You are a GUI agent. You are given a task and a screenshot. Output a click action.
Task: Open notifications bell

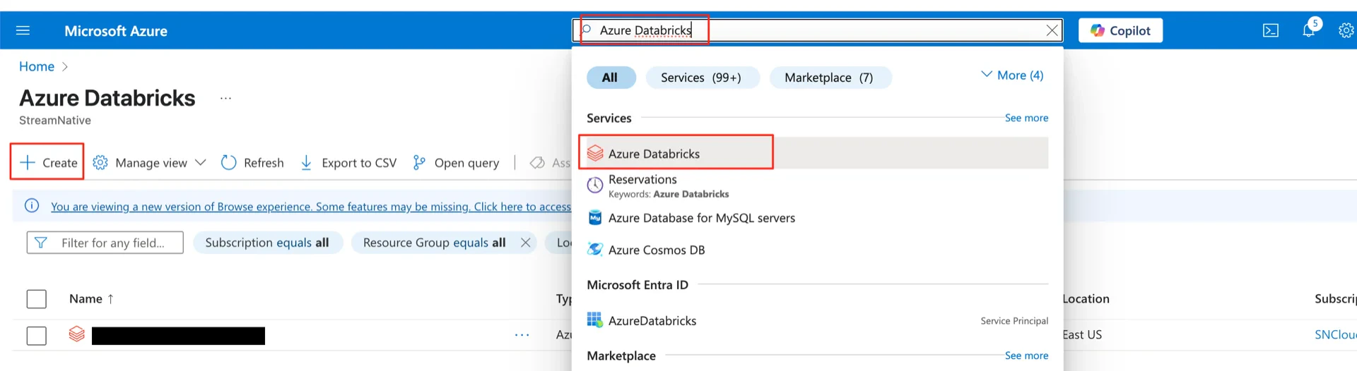(1309, 30)
